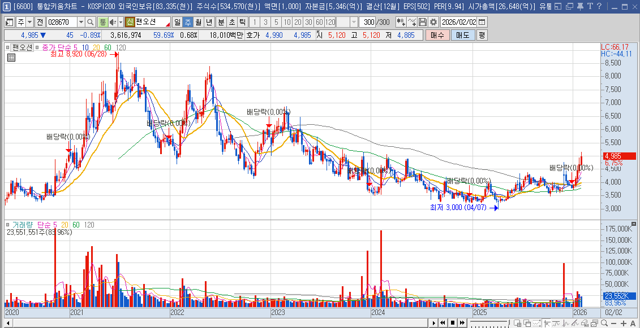Select 틱 tick period toggle

242,22
